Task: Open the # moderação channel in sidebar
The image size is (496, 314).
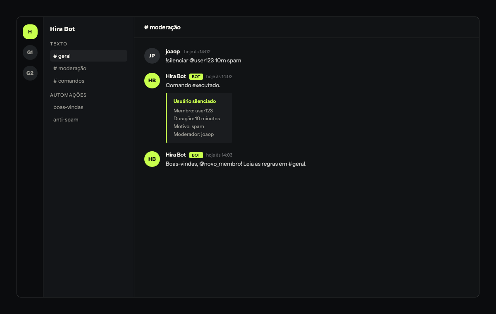Action: 88,68
